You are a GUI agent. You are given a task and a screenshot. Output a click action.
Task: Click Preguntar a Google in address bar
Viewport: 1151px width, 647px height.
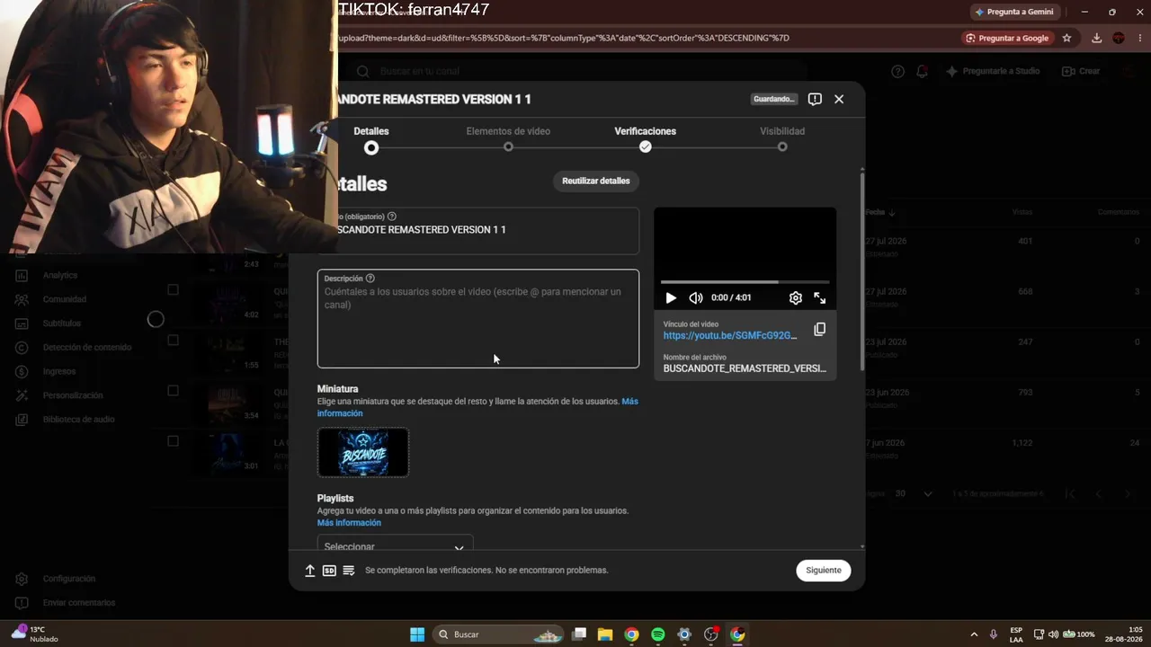coord(1006,38)
